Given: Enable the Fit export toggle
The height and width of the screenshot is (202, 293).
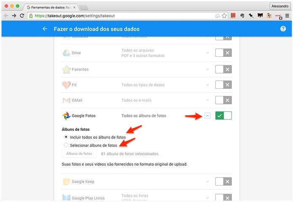Looking at the screenshot, I should click(223, 85).
